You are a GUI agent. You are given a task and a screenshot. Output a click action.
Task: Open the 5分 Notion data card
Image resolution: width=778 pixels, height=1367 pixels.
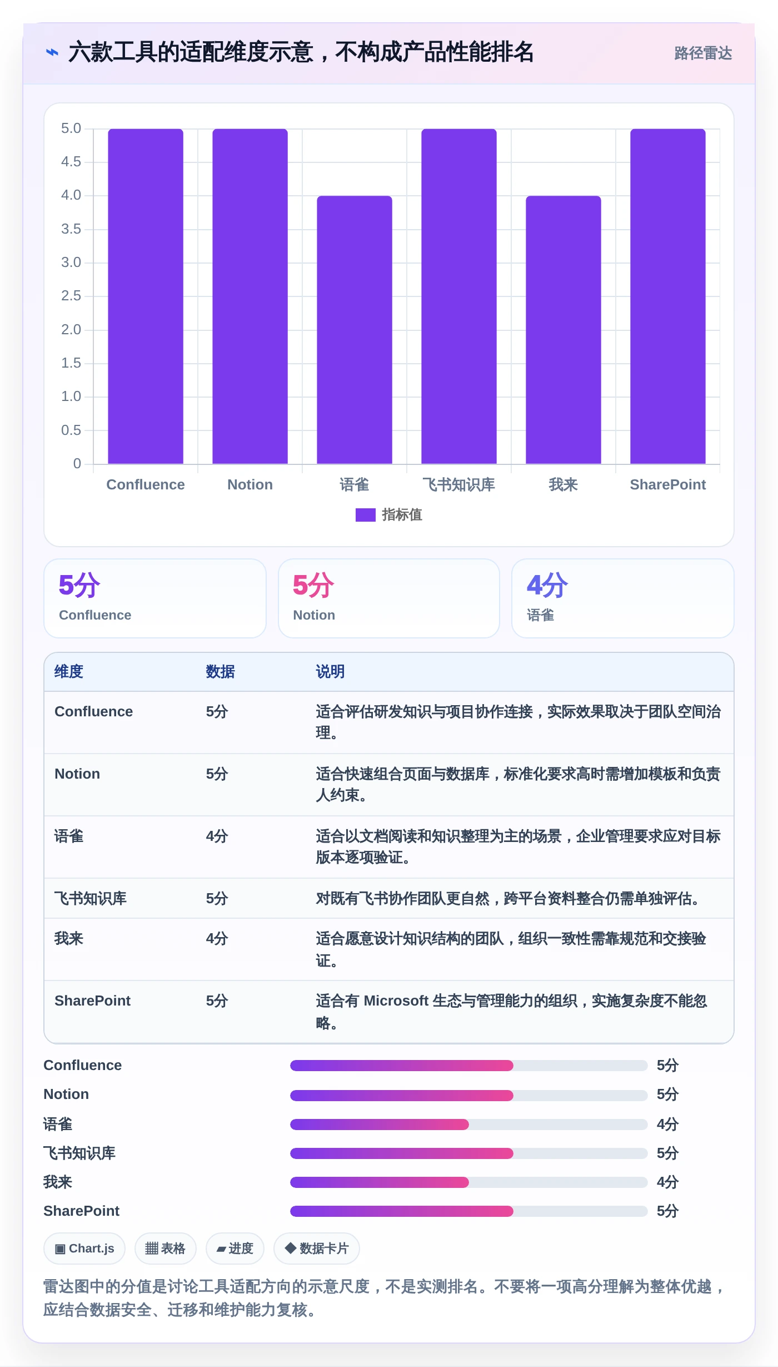click(389, 598)
